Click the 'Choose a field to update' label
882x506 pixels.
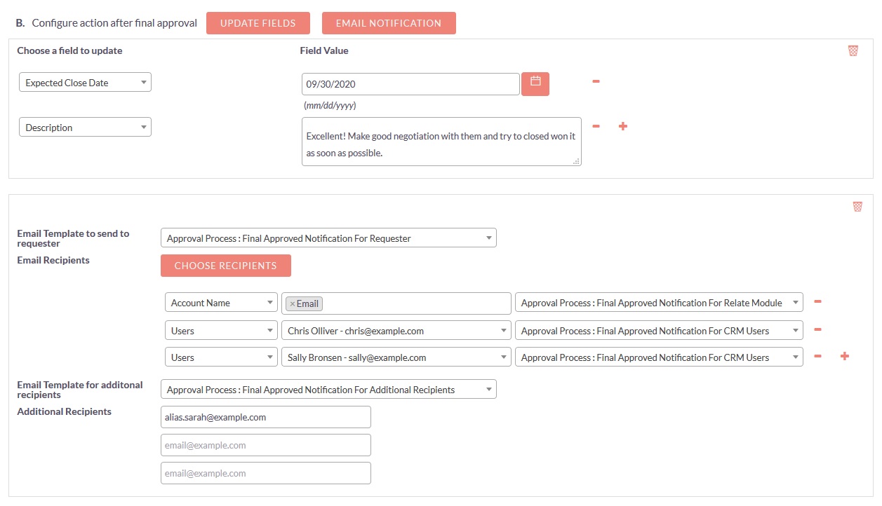69,50
